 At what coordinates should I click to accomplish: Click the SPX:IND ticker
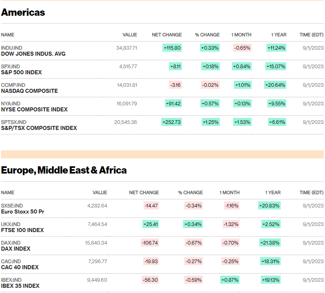[10, 67]
